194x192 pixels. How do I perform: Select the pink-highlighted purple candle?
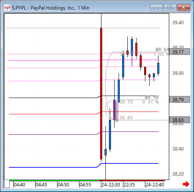(115, 110)
